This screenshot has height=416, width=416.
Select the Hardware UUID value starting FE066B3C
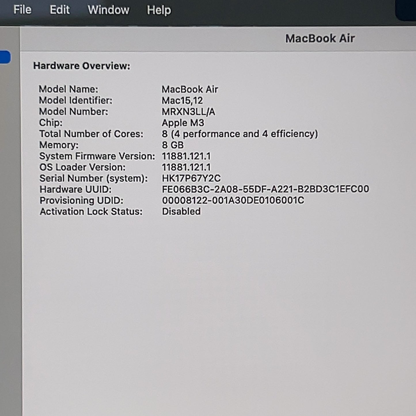coord(265,189)
